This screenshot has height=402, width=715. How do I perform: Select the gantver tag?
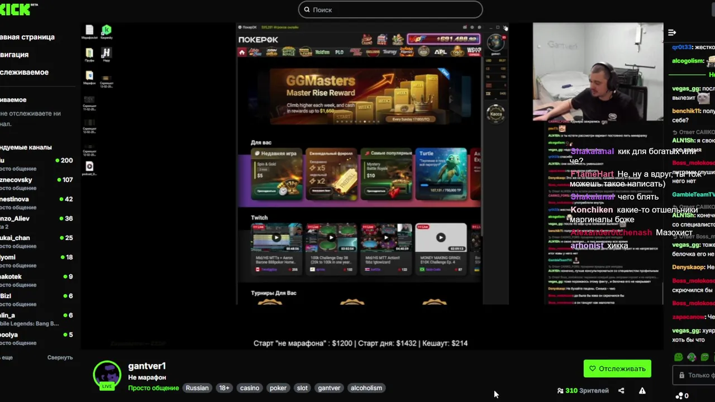pyautogui.click(x=329, y=388)
